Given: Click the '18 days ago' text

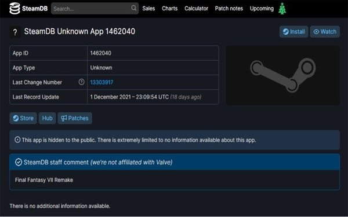Looking at the screenshot, I should (x=186, y=97).
